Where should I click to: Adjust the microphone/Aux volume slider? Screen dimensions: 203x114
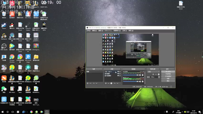[x=131, y=82]
